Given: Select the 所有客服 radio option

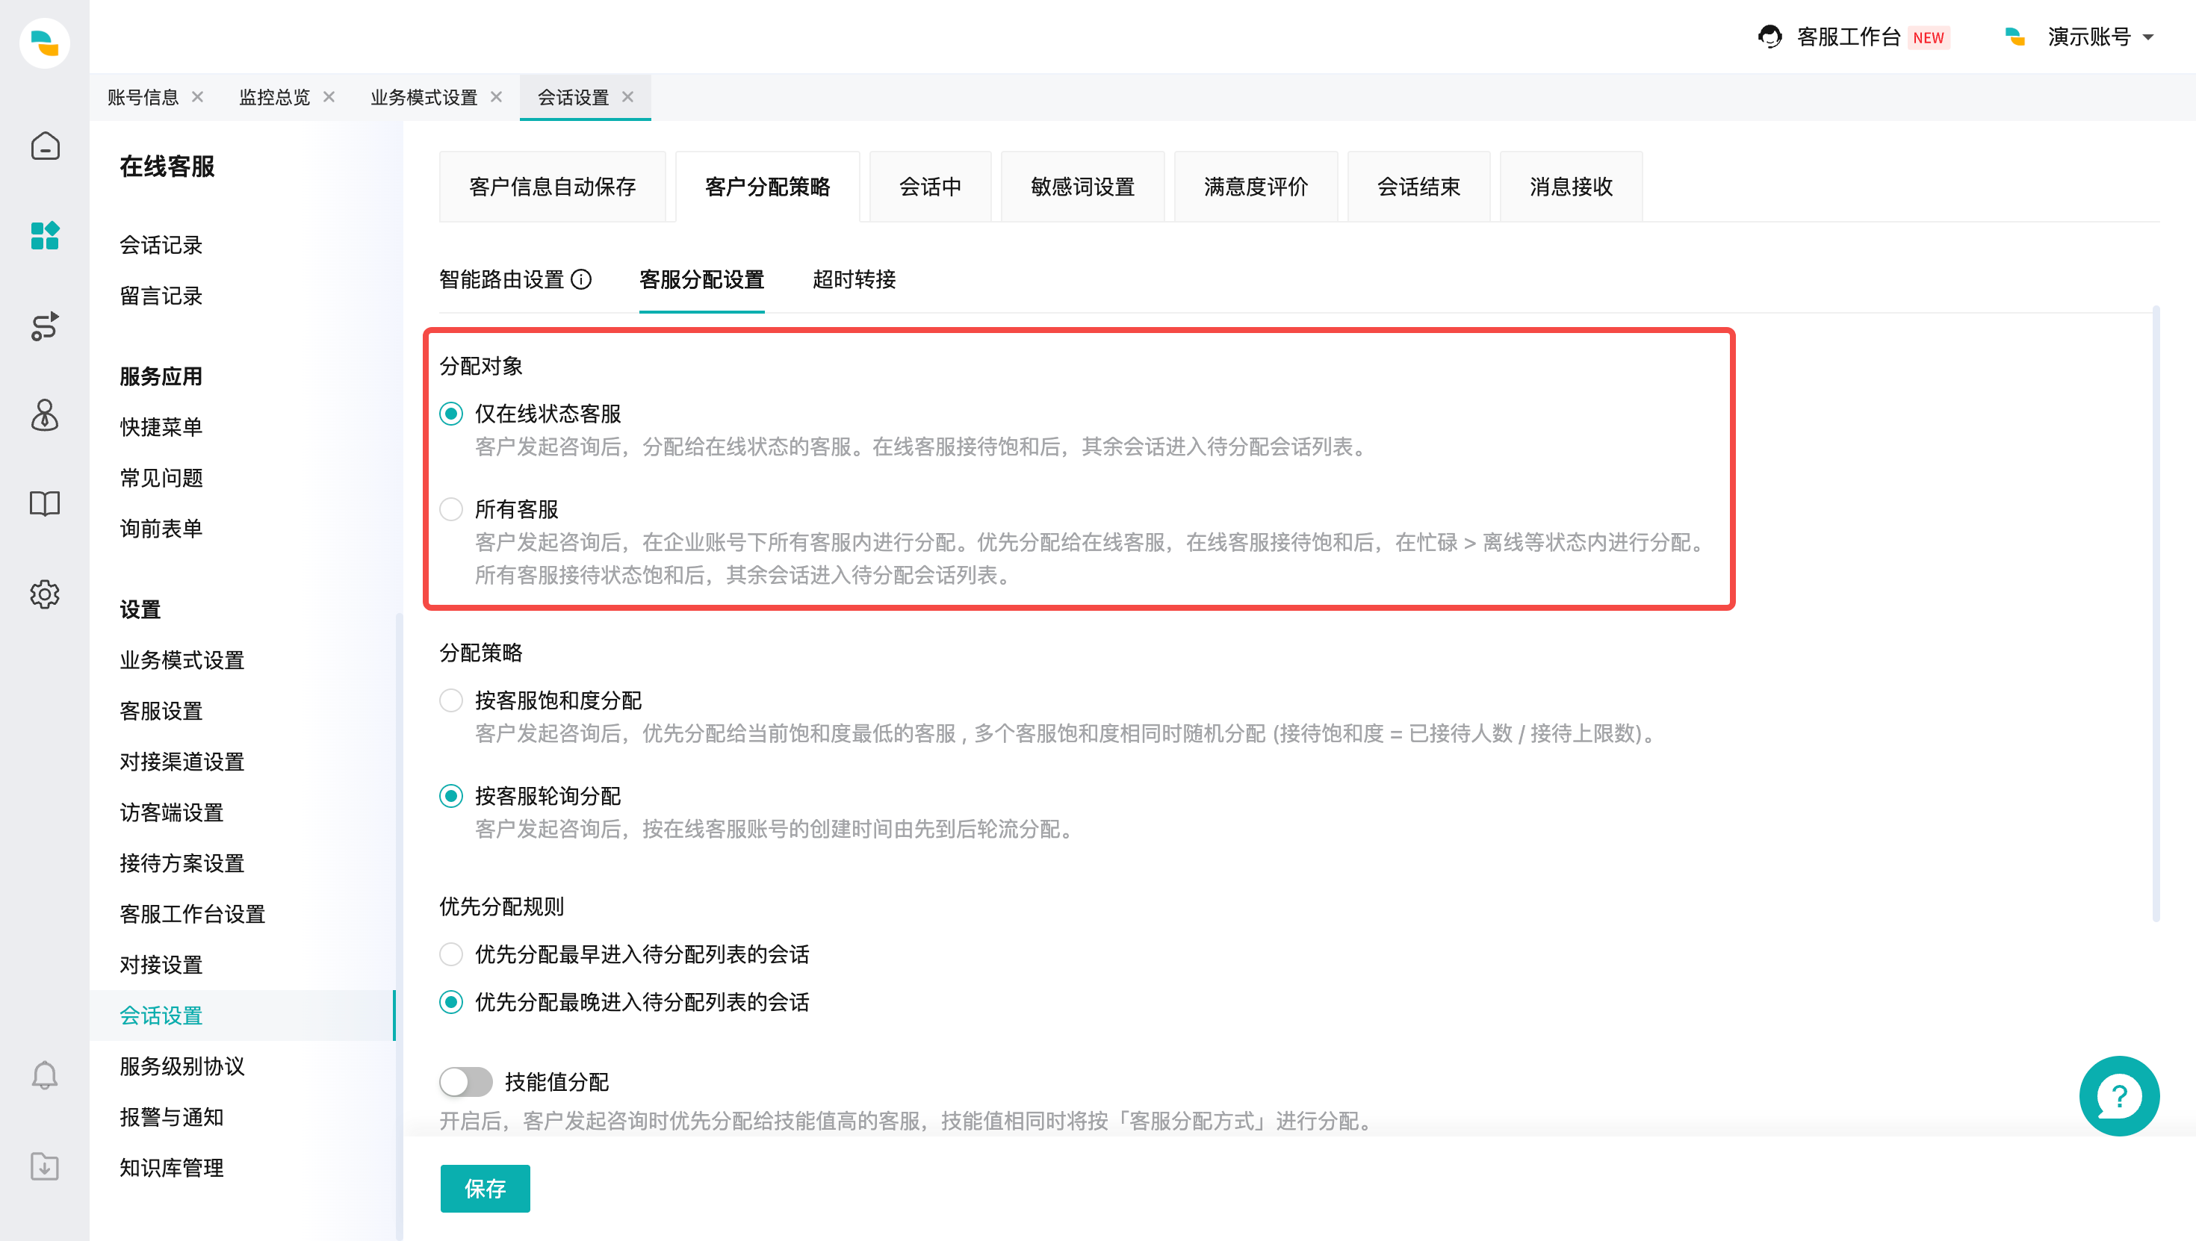Looking at the screenshot, I should pyautogui.click(x=451, y=508).
